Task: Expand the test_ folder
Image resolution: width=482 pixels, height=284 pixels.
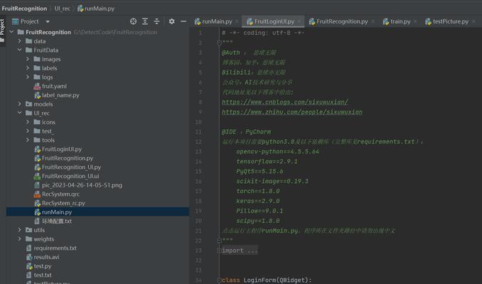Action: coord(28,131)
